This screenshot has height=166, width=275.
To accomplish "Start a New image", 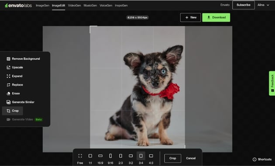I will pos(190,17).
